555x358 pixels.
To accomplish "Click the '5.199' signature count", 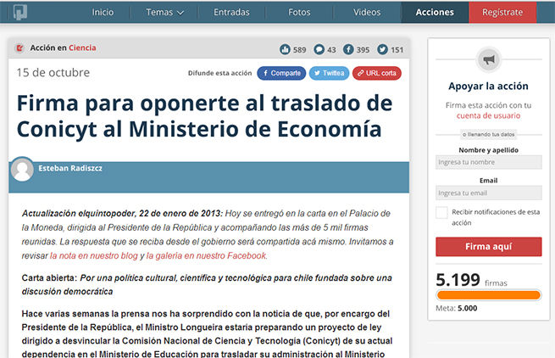I will 458,280.
